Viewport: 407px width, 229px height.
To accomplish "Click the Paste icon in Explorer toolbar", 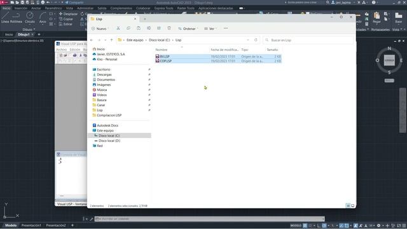I will (139, 28).
